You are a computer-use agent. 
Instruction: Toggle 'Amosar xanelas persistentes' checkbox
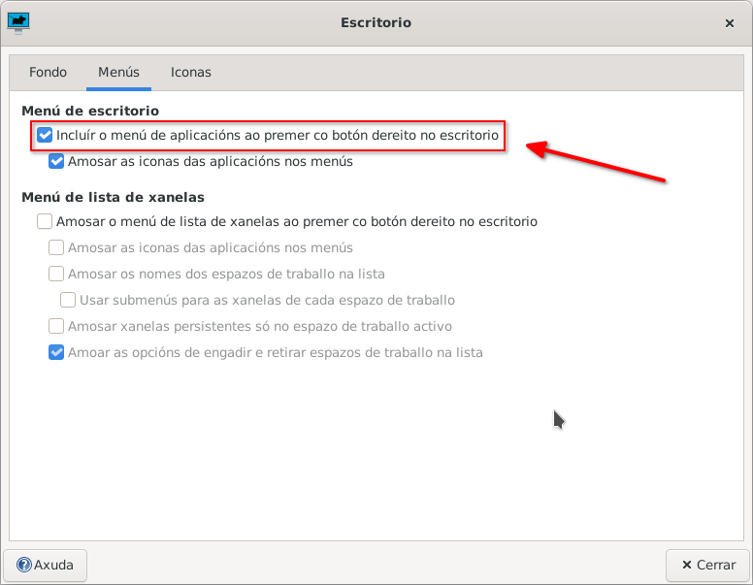[56, 326]
